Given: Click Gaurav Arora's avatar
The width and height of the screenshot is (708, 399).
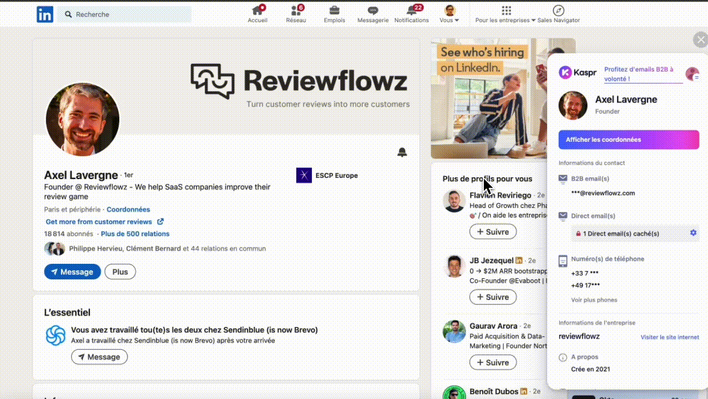Looking at the screenshot, I should 454,331.
